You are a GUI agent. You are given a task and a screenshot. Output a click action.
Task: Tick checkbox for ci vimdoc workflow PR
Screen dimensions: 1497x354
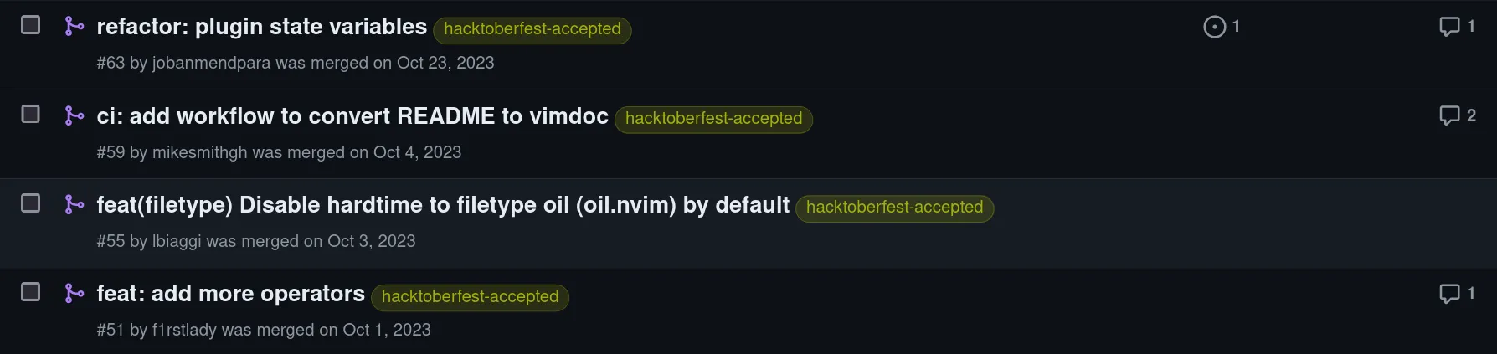(x=30, y=114)
